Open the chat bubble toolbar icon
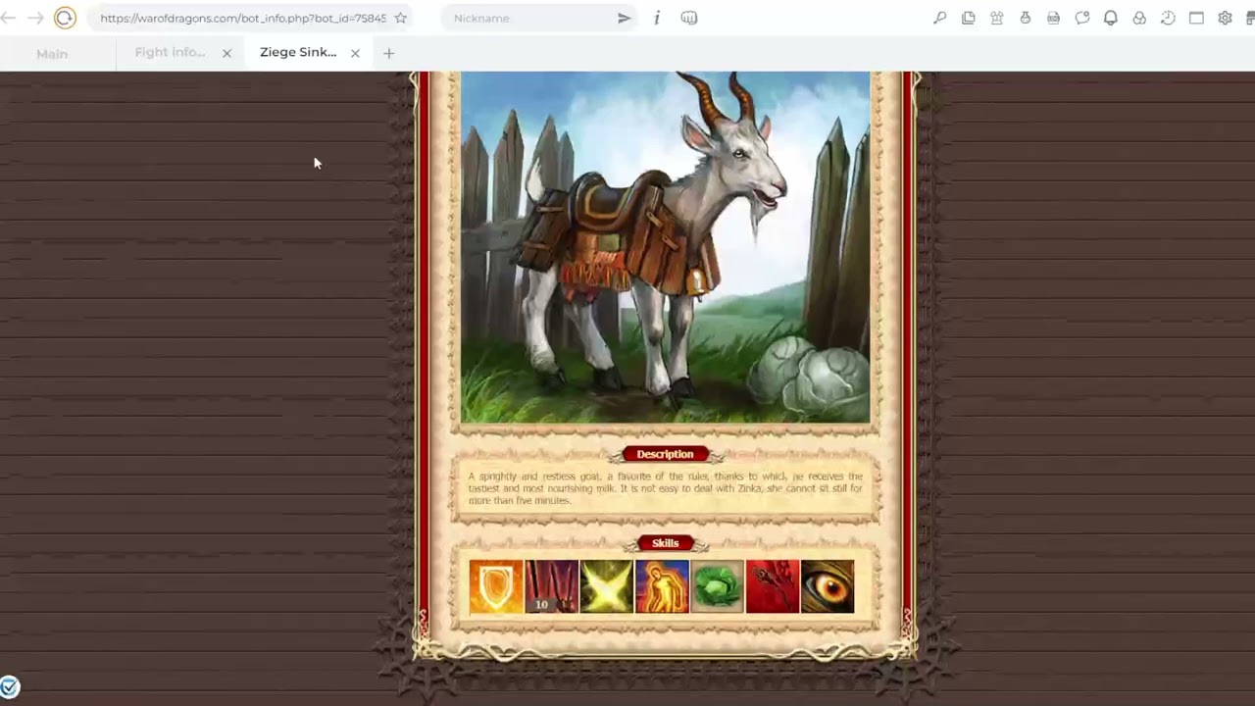This screenshot has width=1255, height=706. (x=1082, y=18)
